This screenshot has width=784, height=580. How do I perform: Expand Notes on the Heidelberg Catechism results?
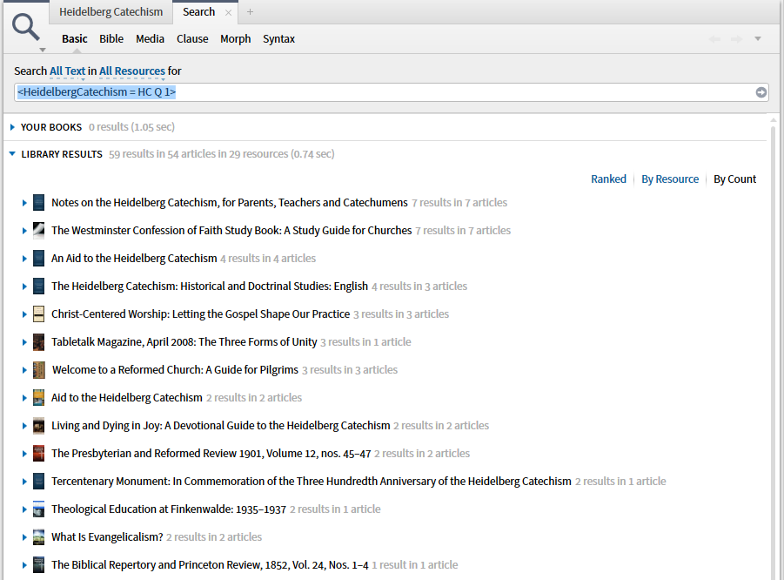click(24, 203)
